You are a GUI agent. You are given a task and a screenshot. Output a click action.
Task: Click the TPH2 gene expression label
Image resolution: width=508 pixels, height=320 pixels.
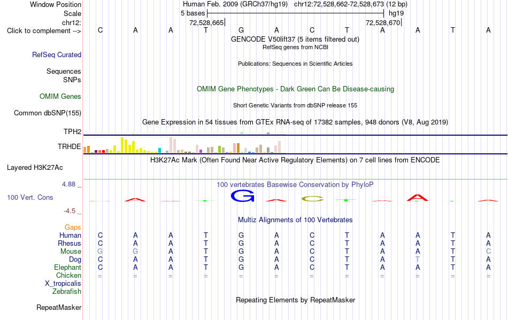tap(72, 132)
